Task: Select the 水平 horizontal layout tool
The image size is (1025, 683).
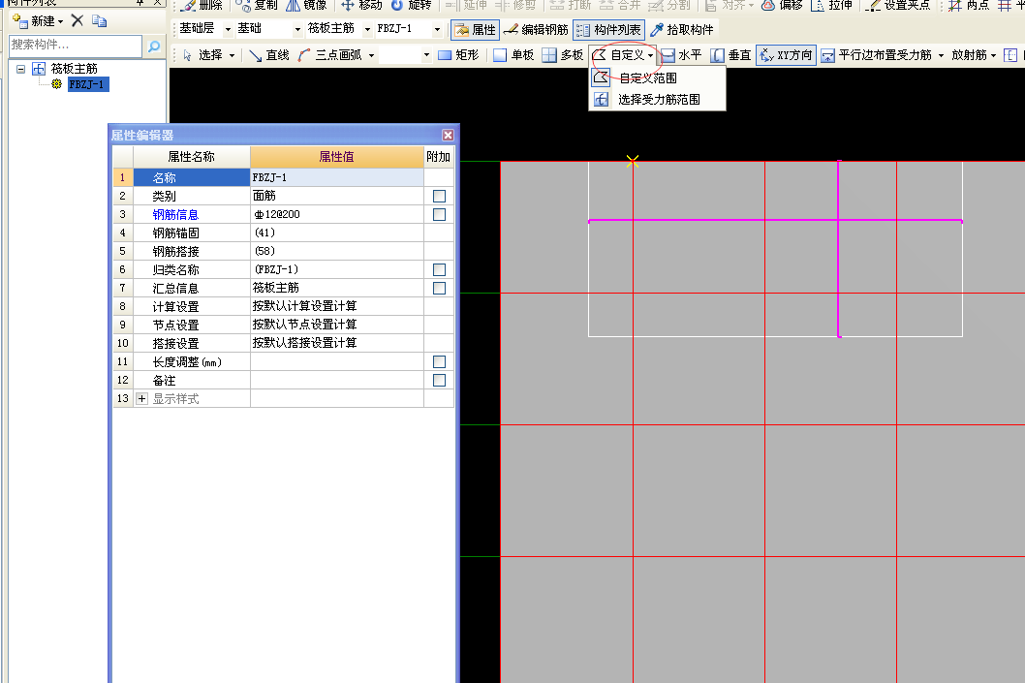Action: (x=681, y=55)
